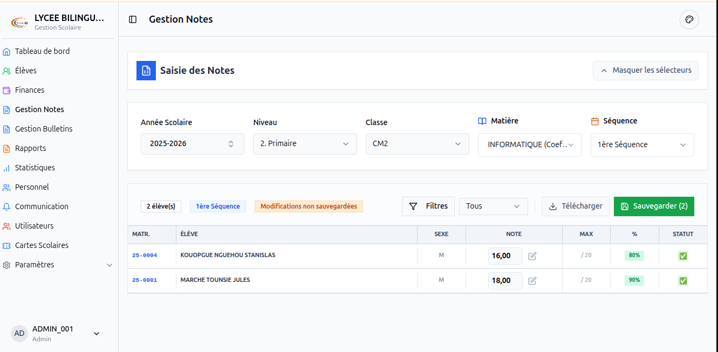The width and height of the screenshot is (718, 352).
Task: Click the download arrow icon in Télécharger
Action: (553, 206)
